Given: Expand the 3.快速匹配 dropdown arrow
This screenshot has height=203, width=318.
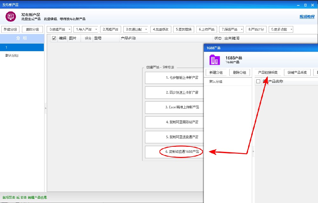Looking at the screenshot, I should click(146, 29).
